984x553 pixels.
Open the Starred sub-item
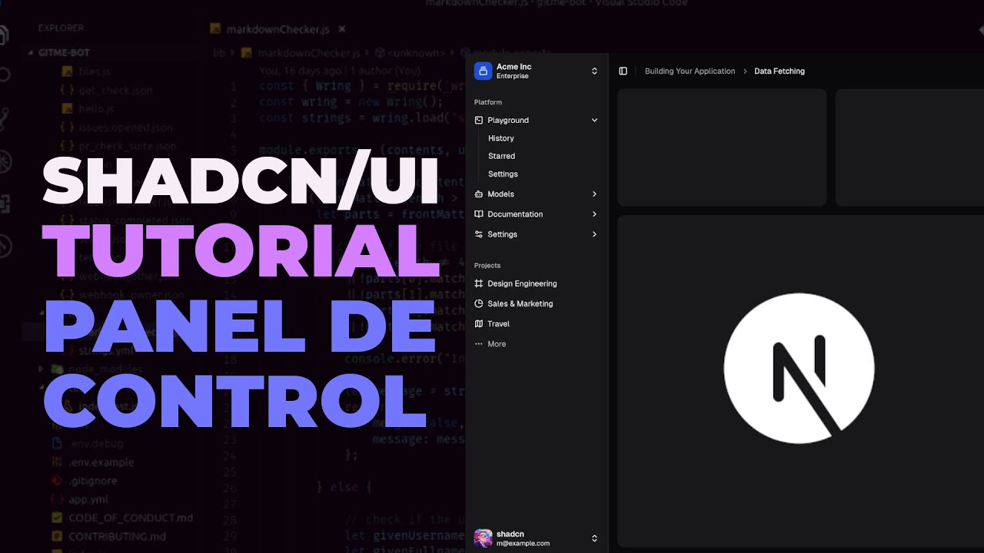point(501,156)
